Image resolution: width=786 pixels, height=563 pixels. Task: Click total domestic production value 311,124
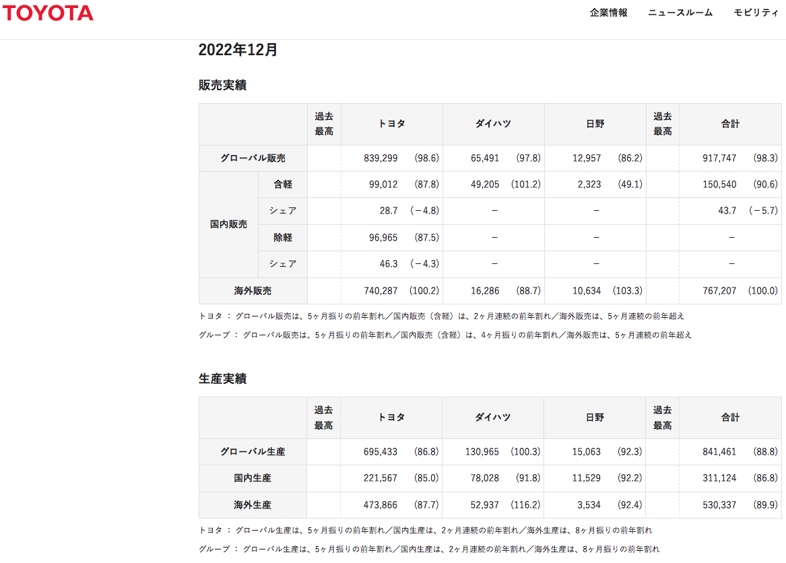click(x=719, y=478)
